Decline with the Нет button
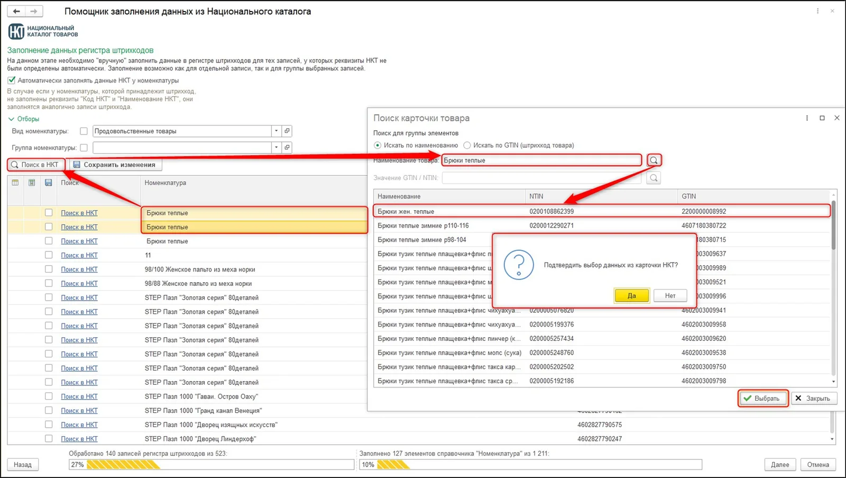Viewport: 846px width, 478px height. [670, 295]
